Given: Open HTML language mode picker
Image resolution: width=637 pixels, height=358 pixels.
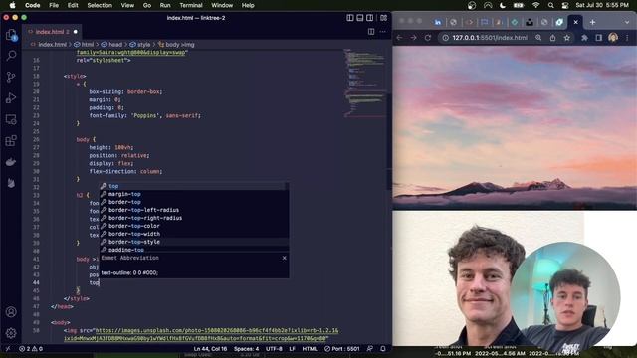Looking at the screenshot, I should [x=310, y=349].
